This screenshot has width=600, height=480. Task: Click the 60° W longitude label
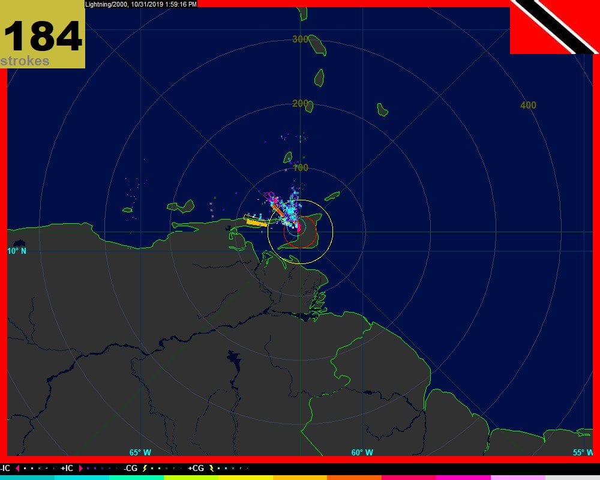[362, 452]
